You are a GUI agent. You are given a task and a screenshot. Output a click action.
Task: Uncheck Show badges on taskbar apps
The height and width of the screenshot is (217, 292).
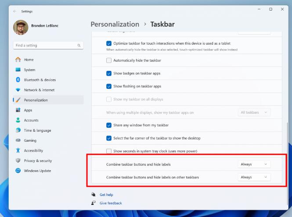coord(109,73)
